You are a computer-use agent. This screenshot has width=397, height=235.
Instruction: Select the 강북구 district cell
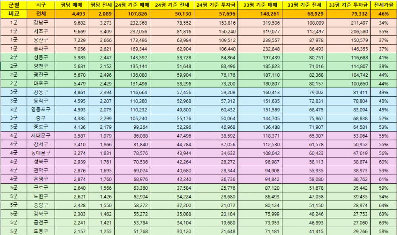[41, 214]
